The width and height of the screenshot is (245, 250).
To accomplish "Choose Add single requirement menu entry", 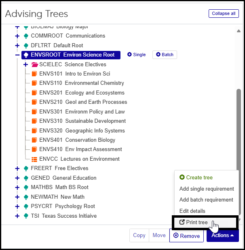I will pos(207,189).
